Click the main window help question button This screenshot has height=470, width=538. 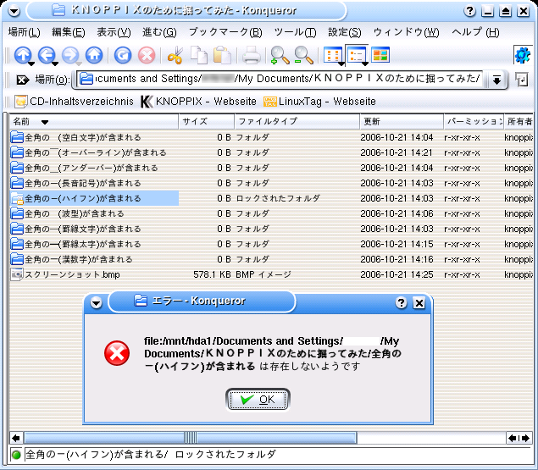coord(469,11)
